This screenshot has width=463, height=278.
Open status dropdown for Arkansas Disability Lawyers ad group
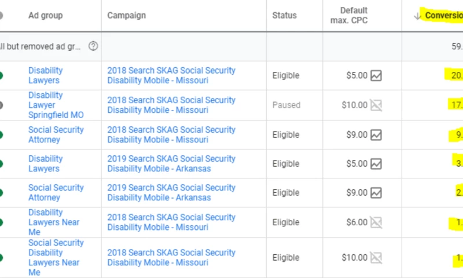click(1, 164)
